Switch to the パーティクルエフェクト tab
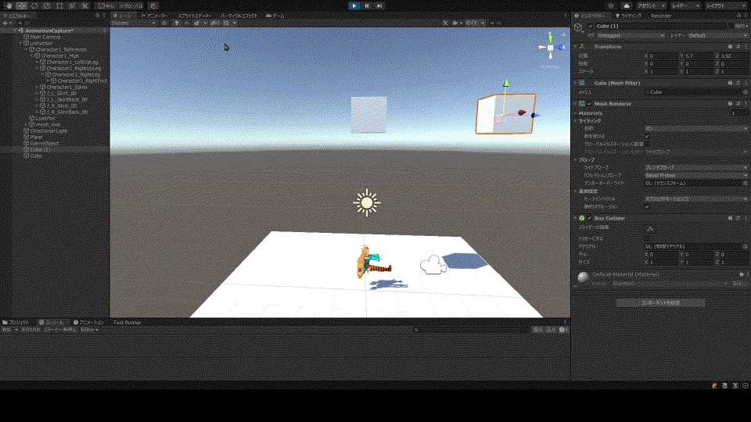The image size is (751, 422). tap(239, 16)
